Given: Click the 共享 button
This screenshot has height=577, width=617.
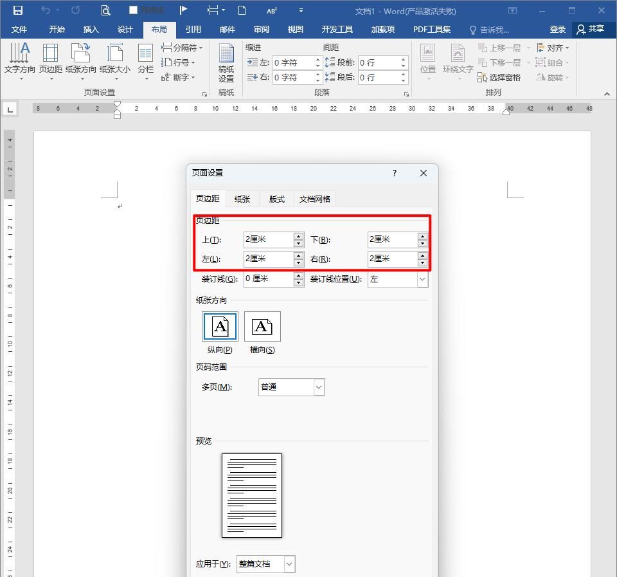Looking at the screenshot, I should click(593, 29).
